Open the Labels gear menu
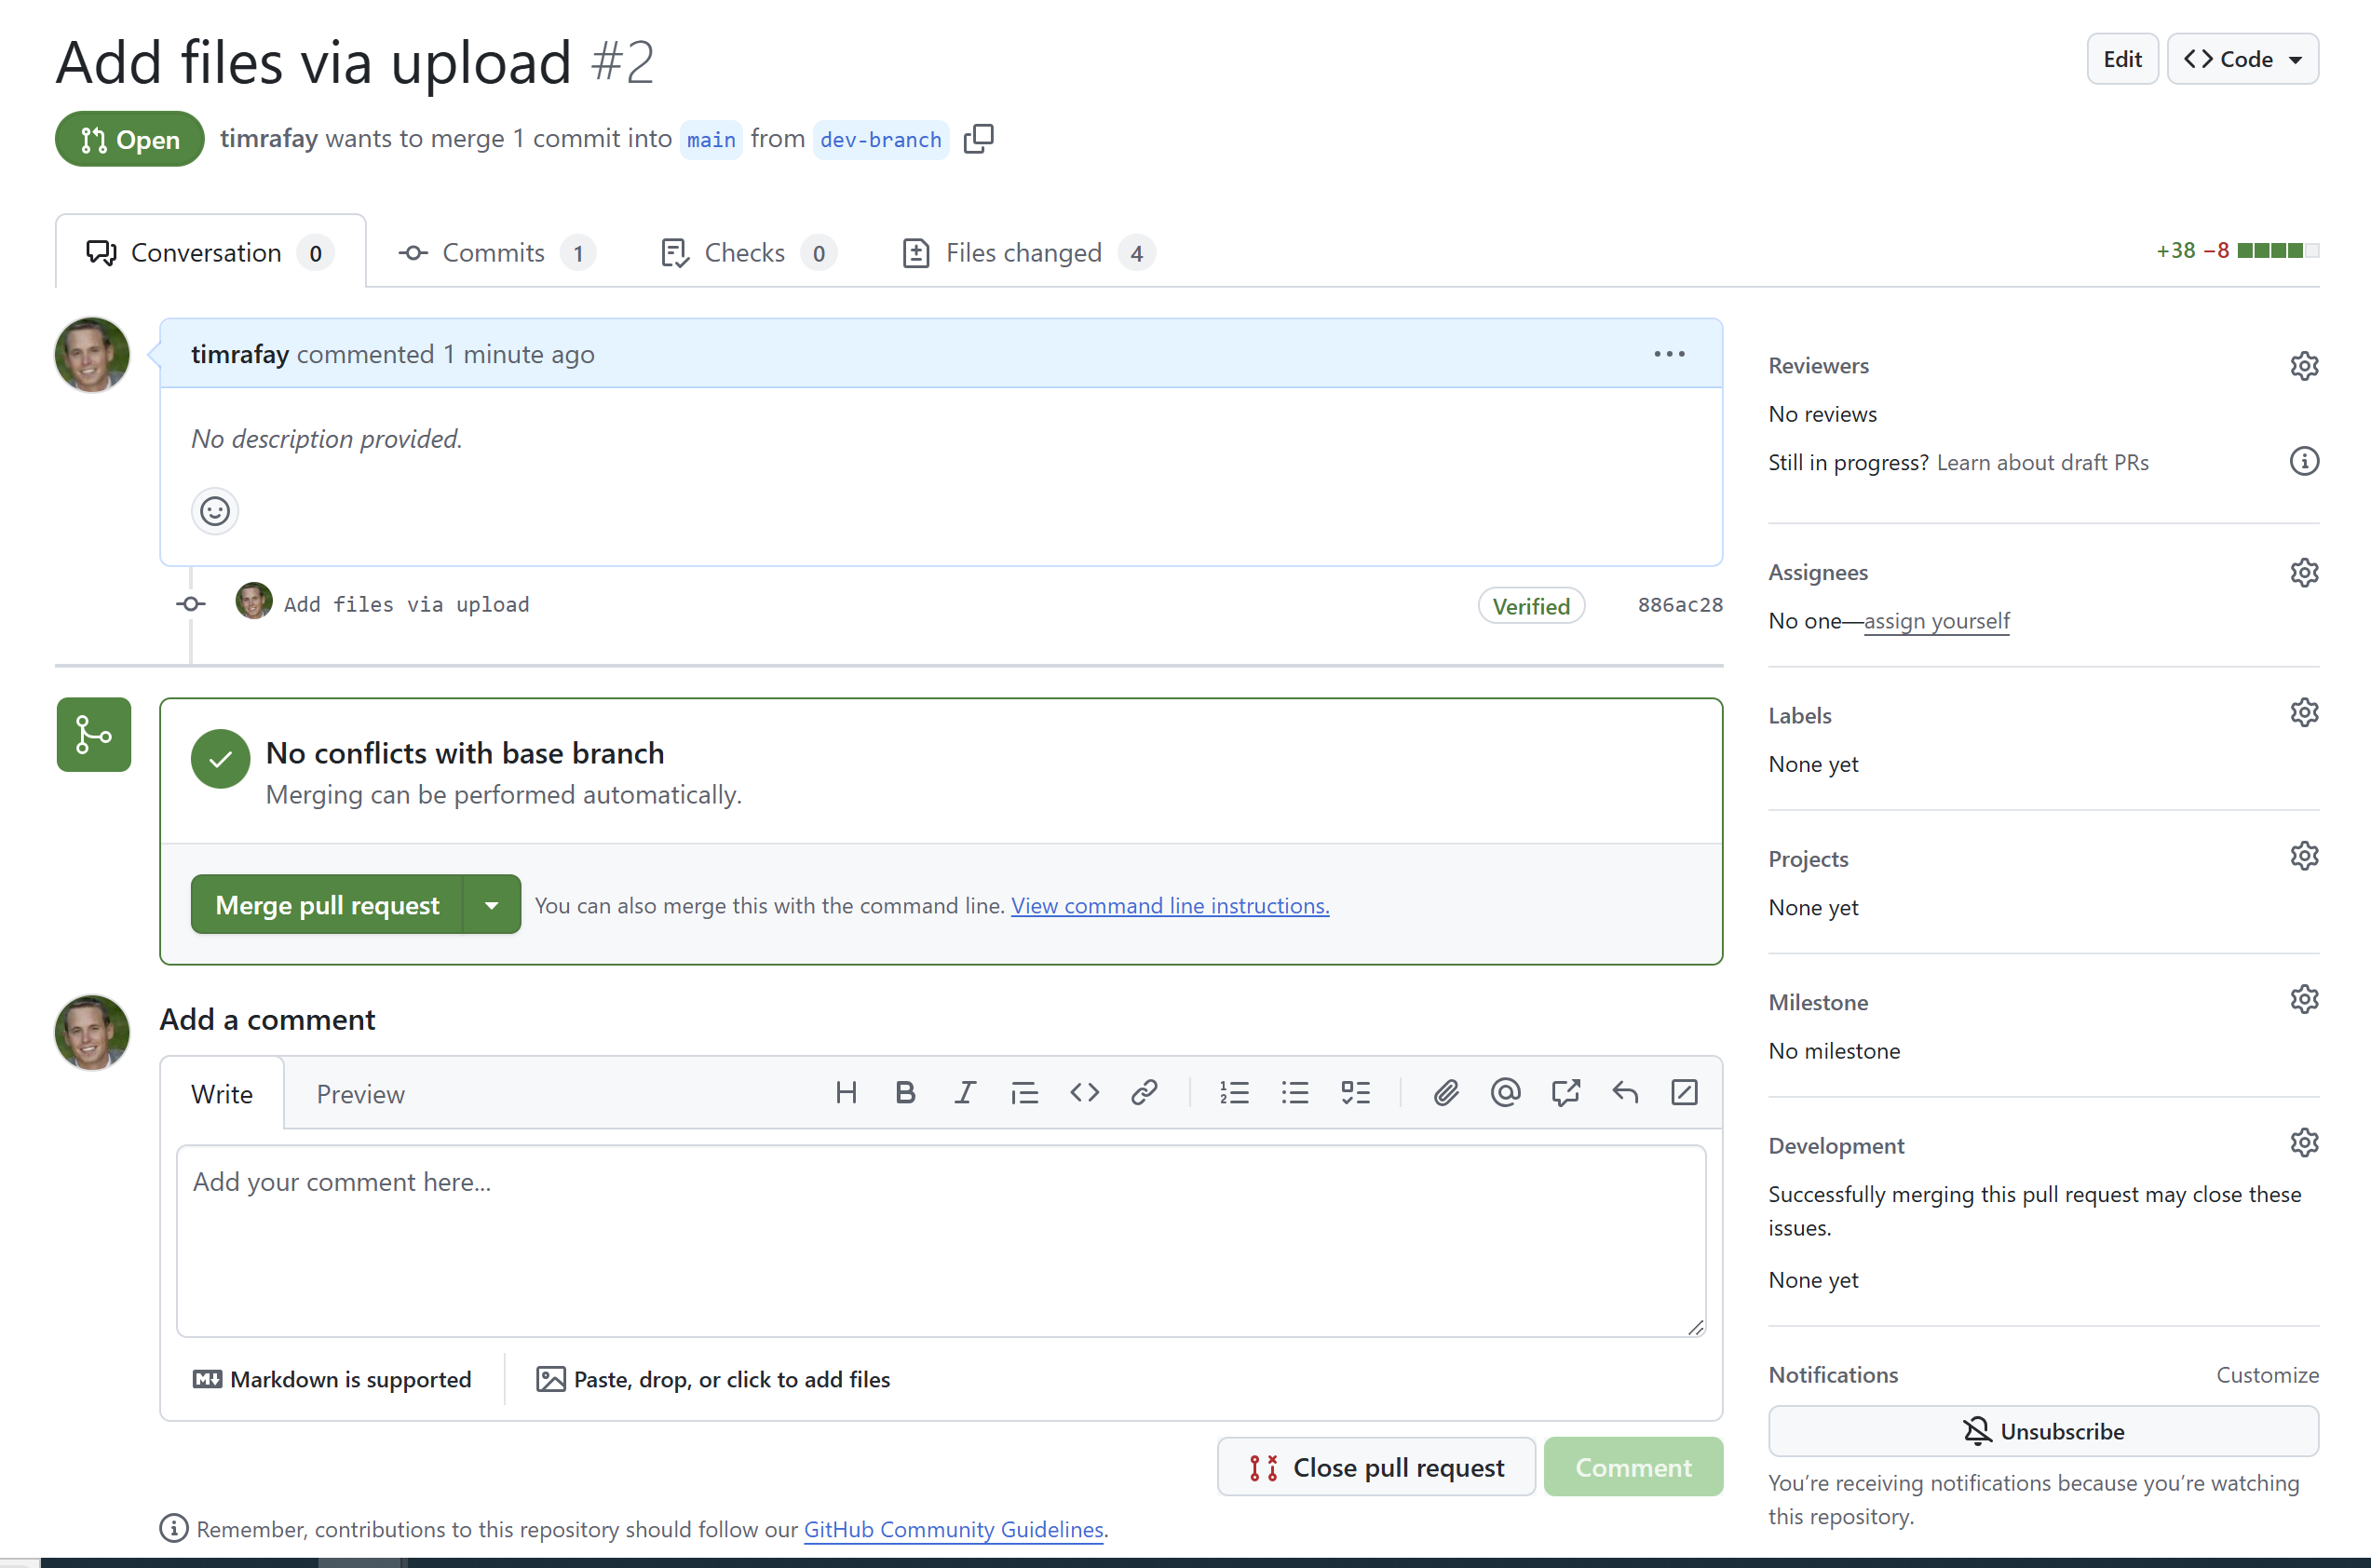2371x1568 pixels. (2303, 714)
